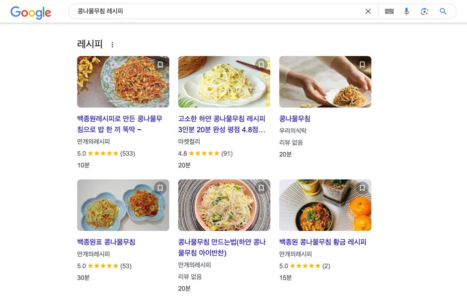
Task: Save the 백종원 콩나물무침 황금 레시피 card
Action: pyautogui.click(x=362, y=188)
